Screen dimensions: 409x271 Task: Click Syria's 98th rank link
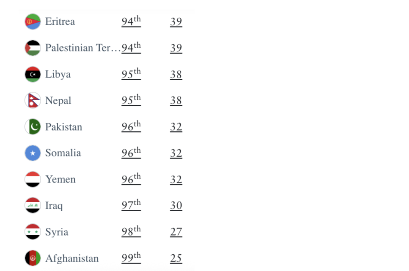[x=131, y=231]
